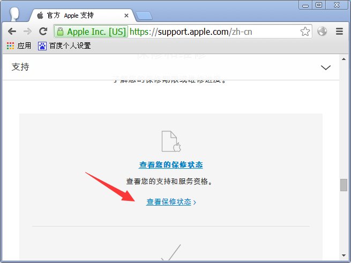Click the vertical scrollbar thumb
The image size is (351, 263).
coord(343,185)
